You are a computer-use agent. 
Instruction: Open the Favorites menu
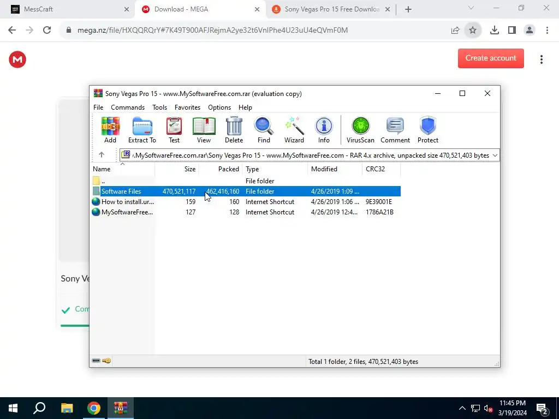pyautogui.click(x=188, y=107)
